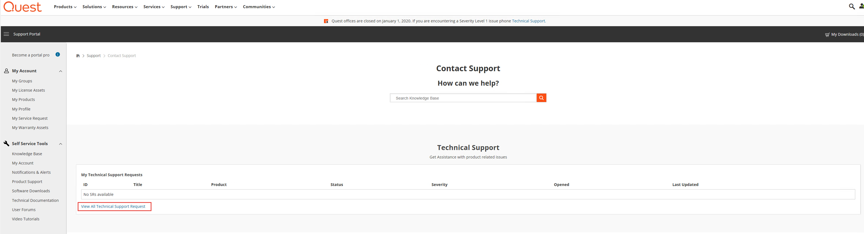Click the Opened column header
This screenshot has height=234, width=864.
tap(562, 185)
